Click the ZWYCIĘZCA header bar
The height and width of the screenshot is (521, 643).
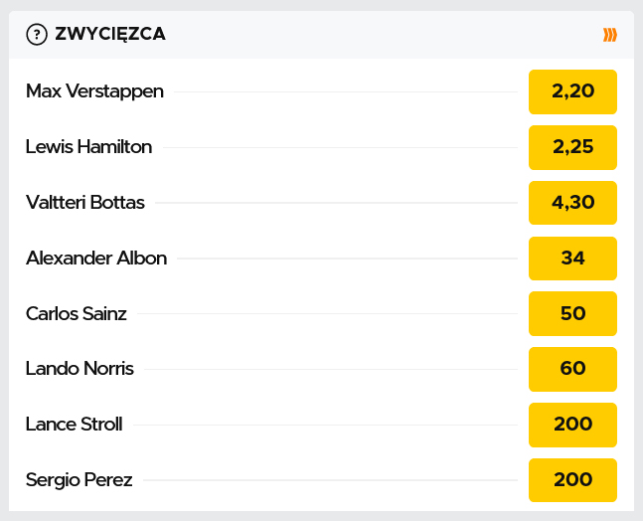(348, 35)
